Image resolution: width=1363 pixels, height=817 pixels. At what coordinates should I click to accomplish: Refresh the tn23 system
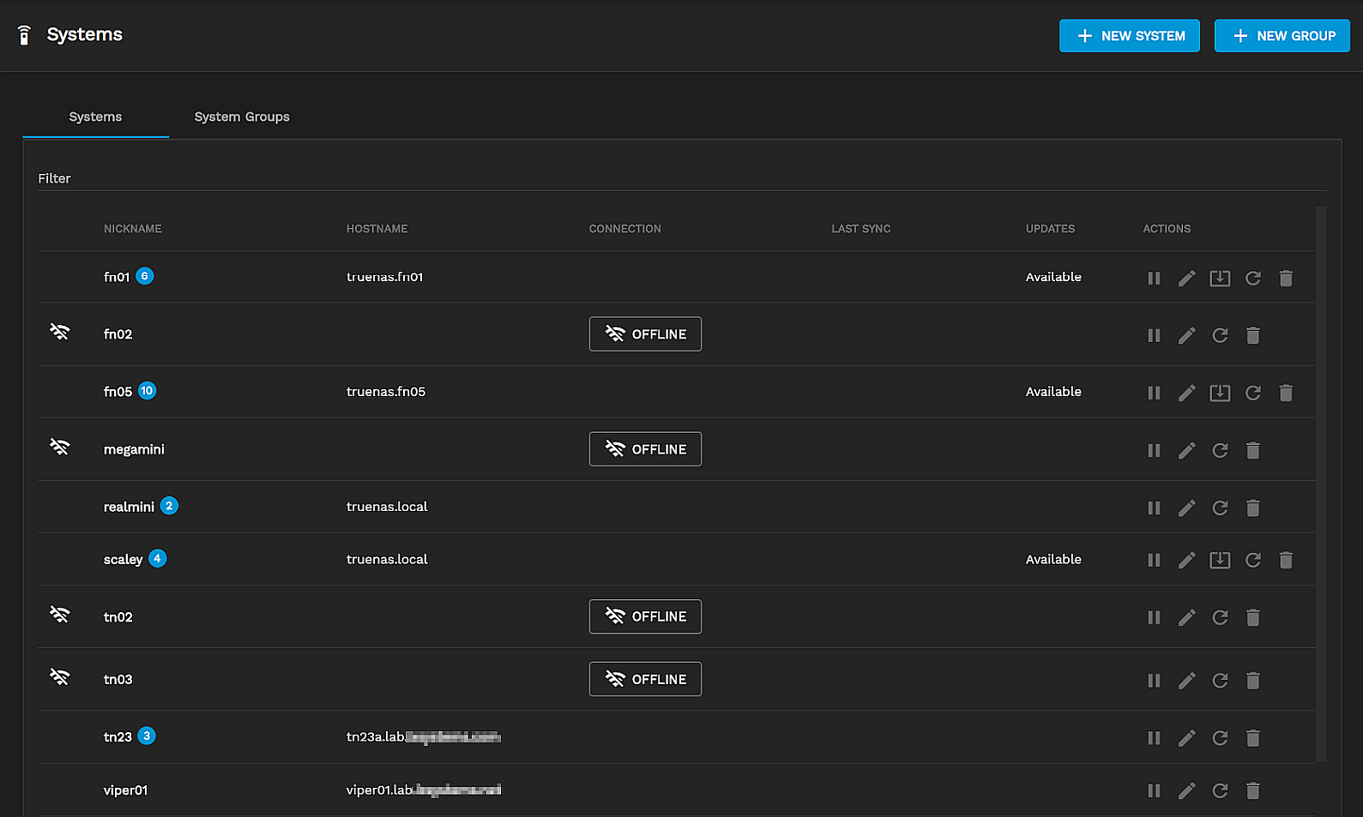[1219, 737]
